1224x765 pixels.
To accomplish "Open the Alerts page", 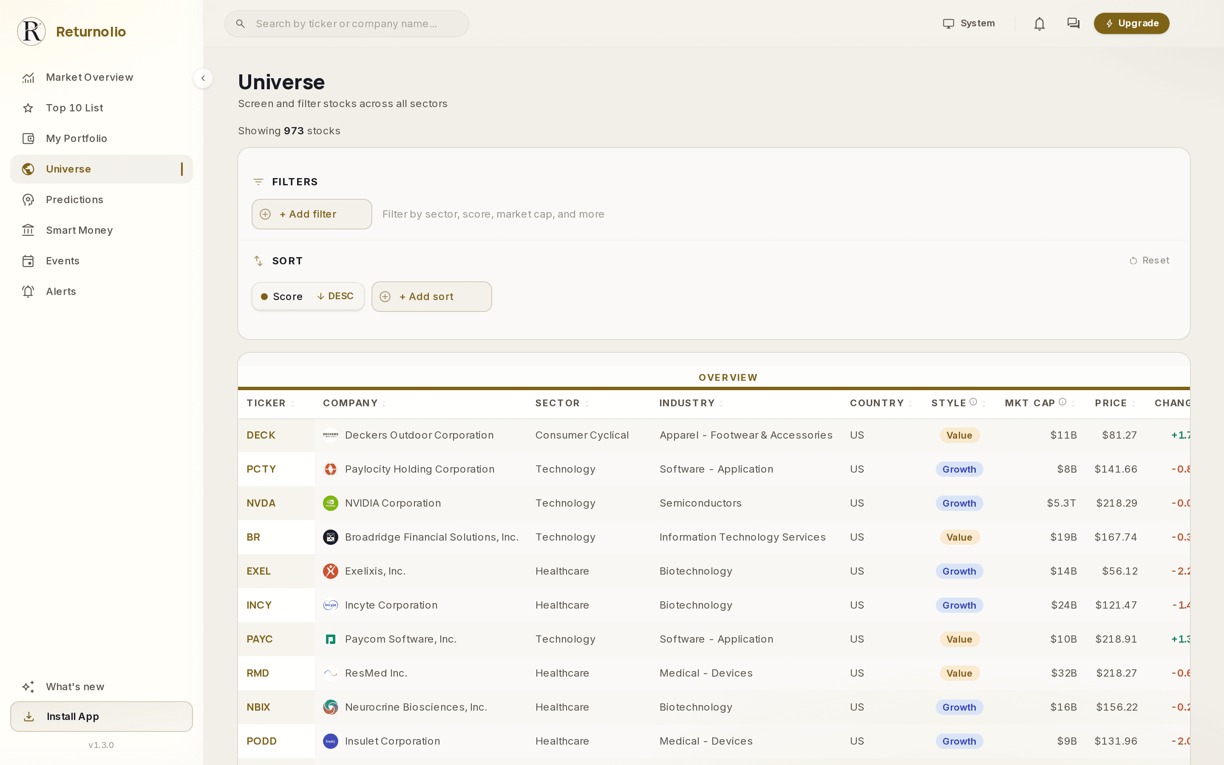I will point(101,292).
